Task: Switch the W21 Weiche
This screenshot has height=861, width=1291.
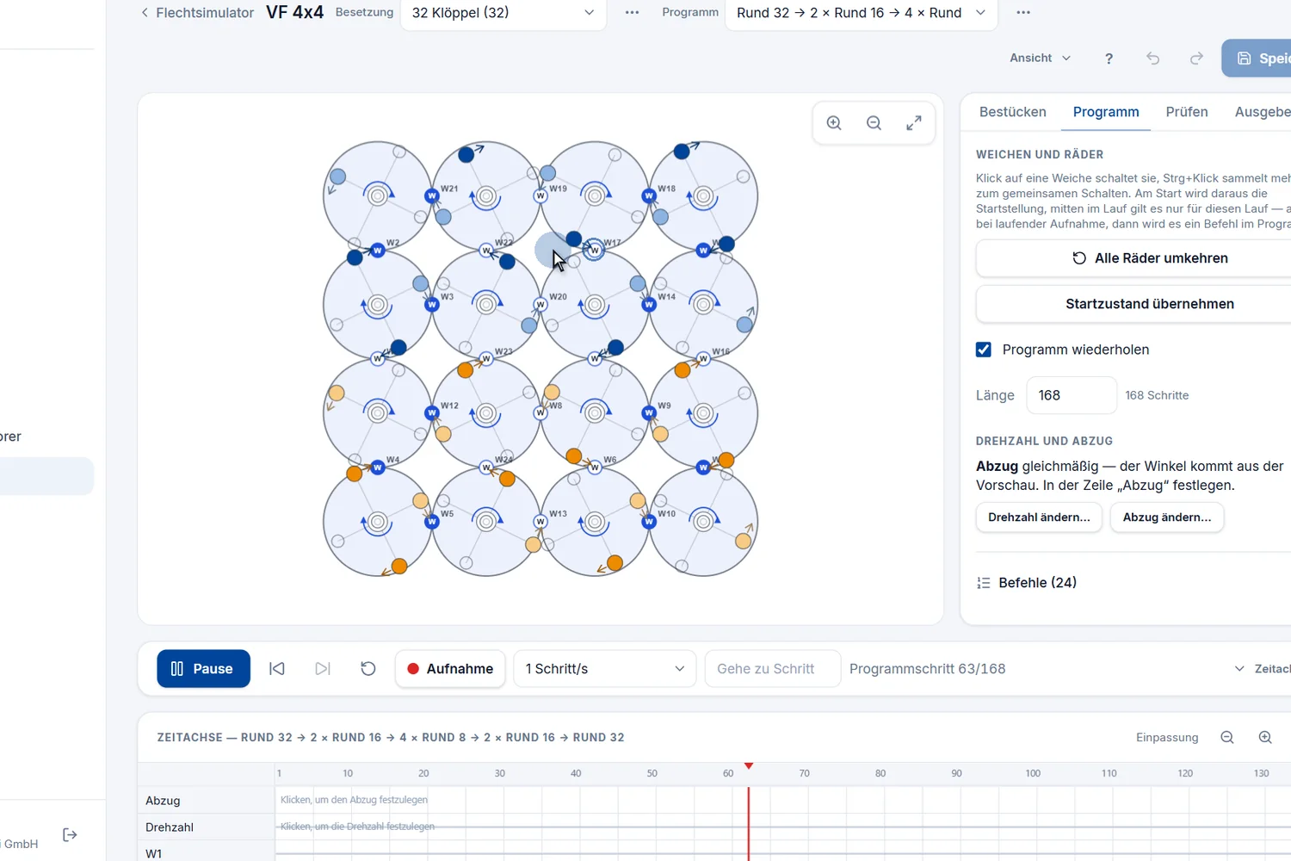Action: coord(432,196)
